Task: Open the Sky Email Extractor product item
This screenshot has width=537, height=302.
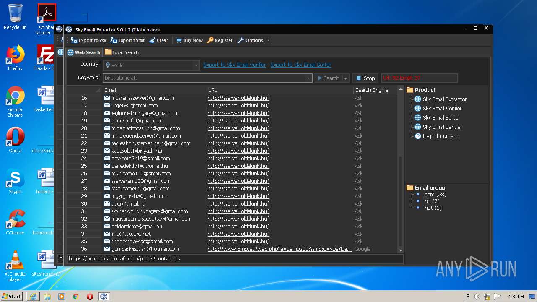Action: [444, 99]
